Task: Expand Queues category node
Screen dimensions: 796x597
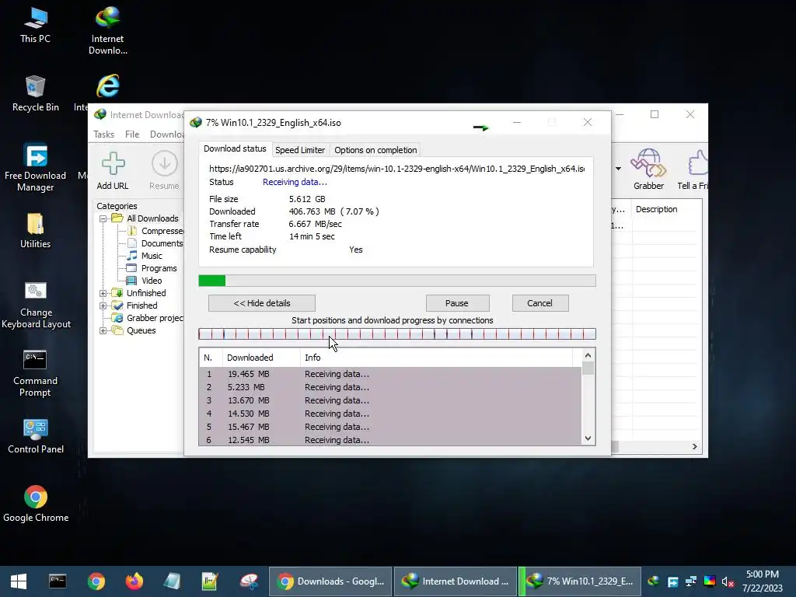Action: tap(103, 330)
